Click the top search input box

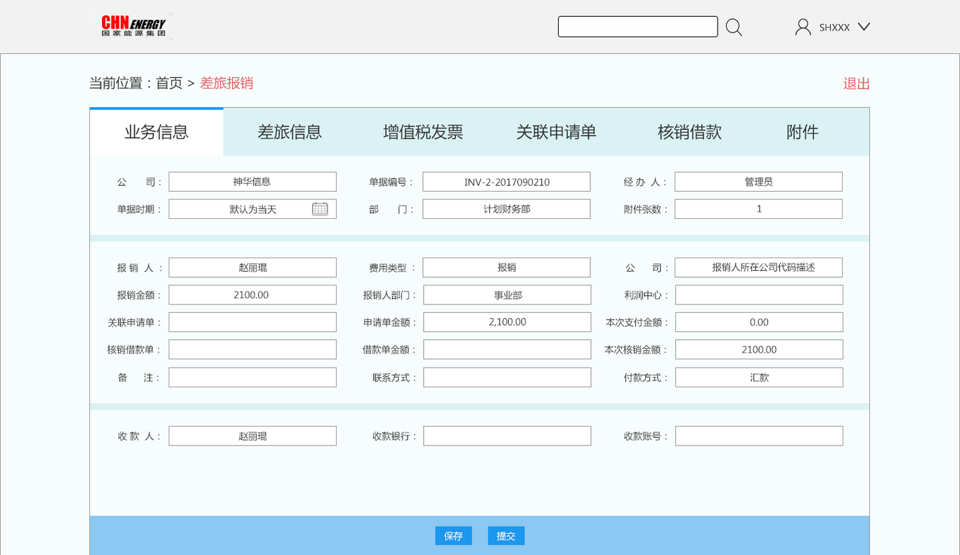(637, 27)
